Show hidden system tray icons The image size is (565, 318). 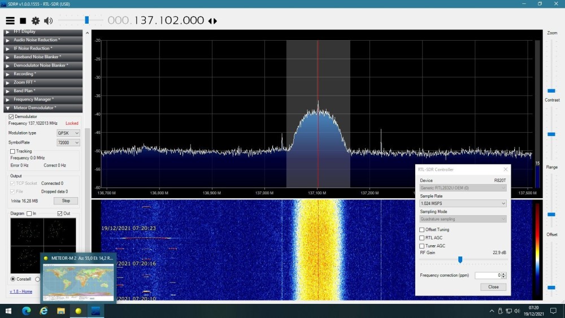(492, 311)
